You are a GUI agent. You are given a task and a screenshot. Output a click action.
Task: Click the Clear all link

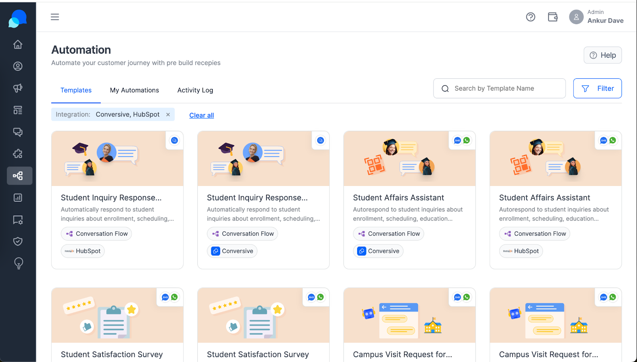click(x=201, y=115)
